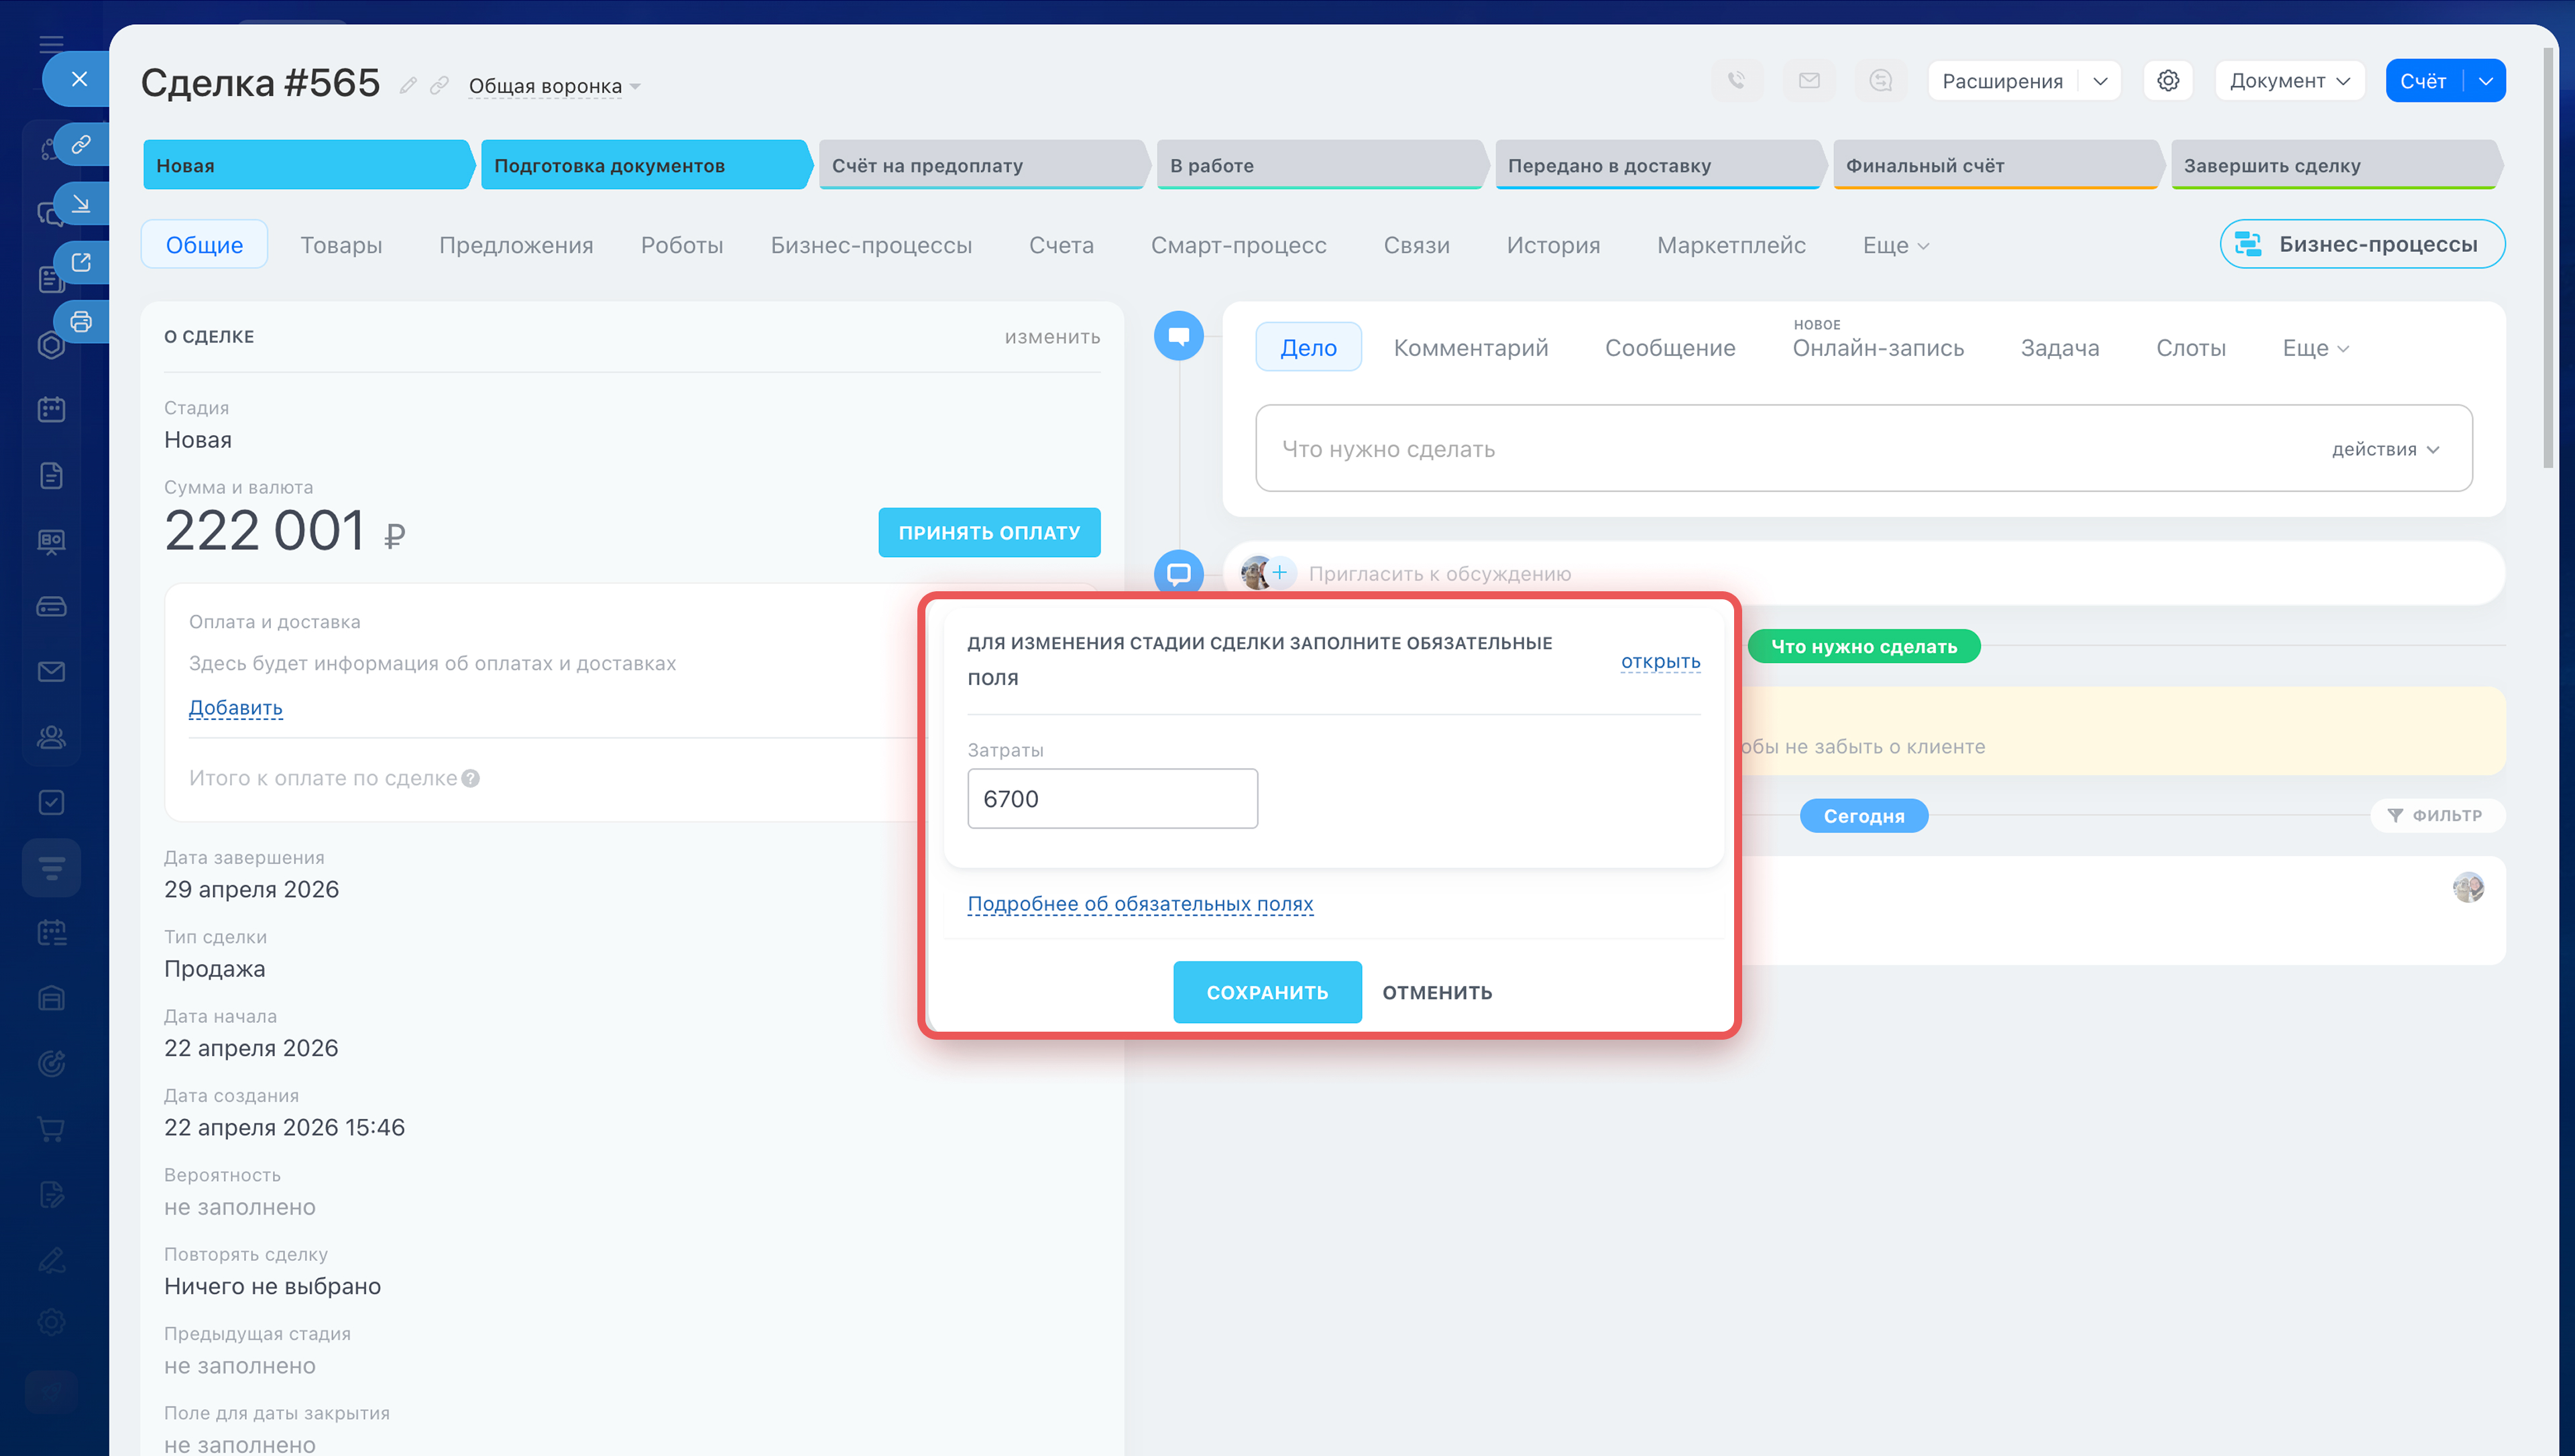Click the ФИЛЬТР button in timeline

point(2435,815)
